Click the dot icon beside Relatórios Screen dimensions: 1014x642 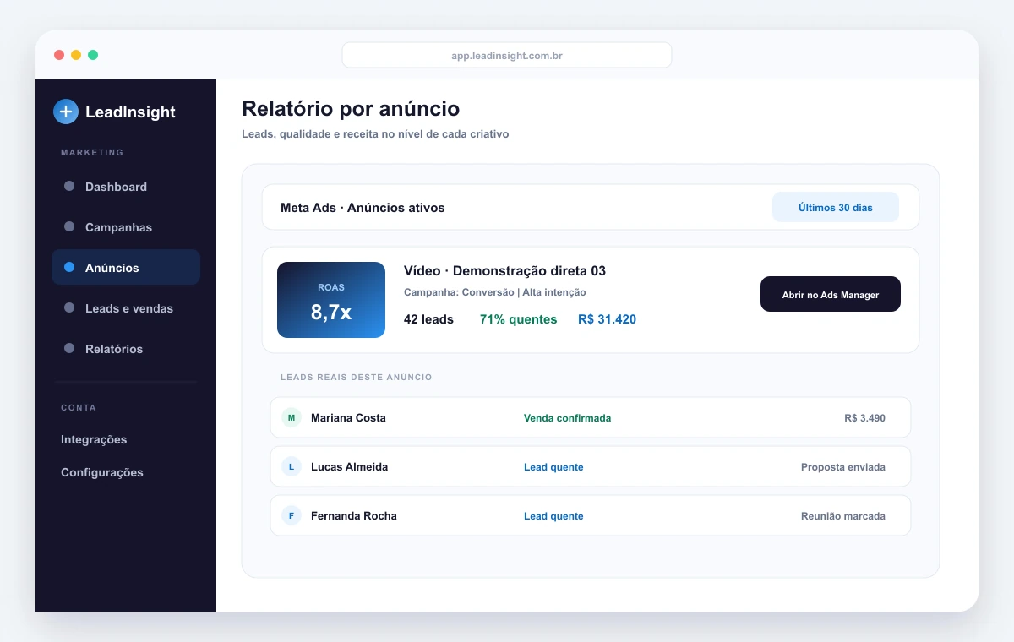pyautogui.click(x=69, y=348)
